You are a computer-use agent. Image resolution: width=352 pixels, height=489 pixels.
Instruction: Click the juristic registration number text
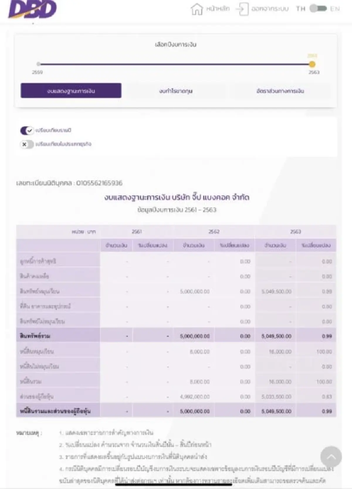pyautogui.click(x=69, y=183)
